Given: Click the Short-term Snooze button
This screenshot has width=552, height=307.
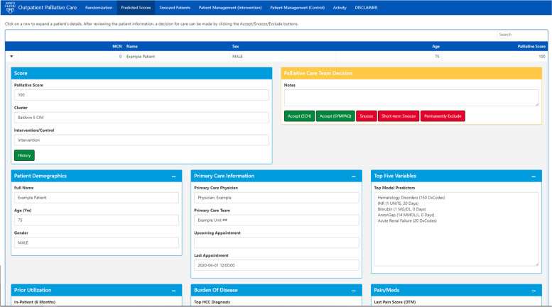Looking at the screenshot, I should (x=398, y=116).
